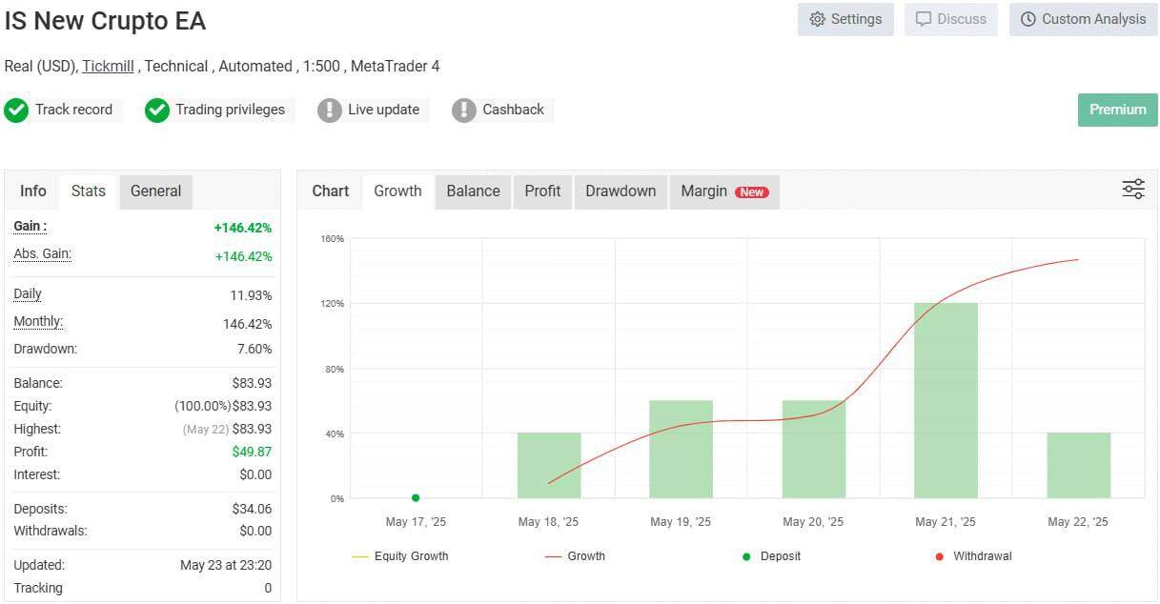Toggle the Growth line in chart legend
The image size is (1160, 604).
click(x=576, y=556)
